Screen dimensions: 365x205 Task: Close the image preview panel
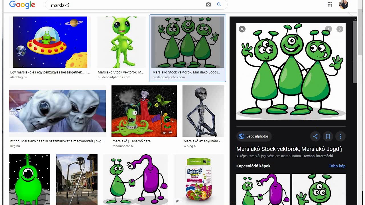tap(242, 29)
